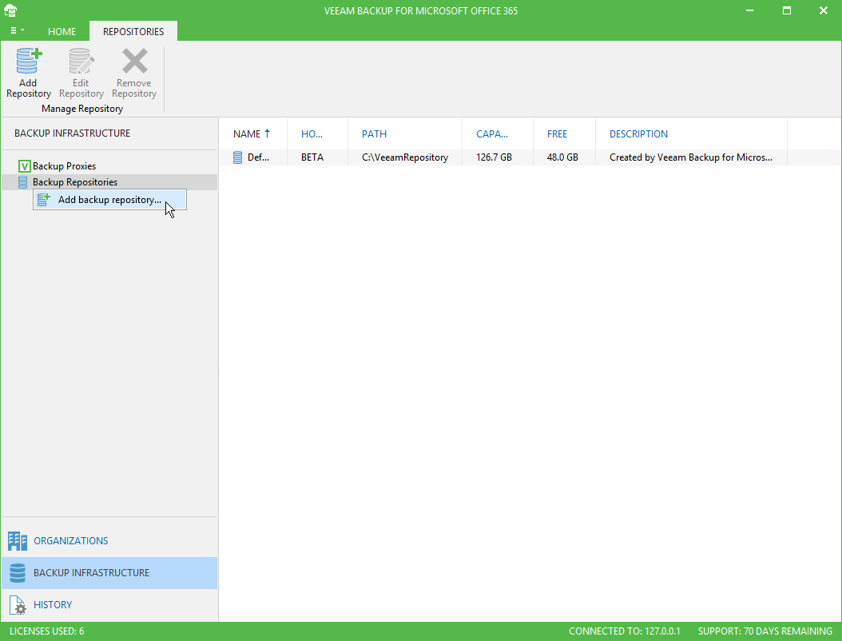Click the Remove Repository X icon
The height and width of the screenshot is (641, 842).
coord(134,61)
